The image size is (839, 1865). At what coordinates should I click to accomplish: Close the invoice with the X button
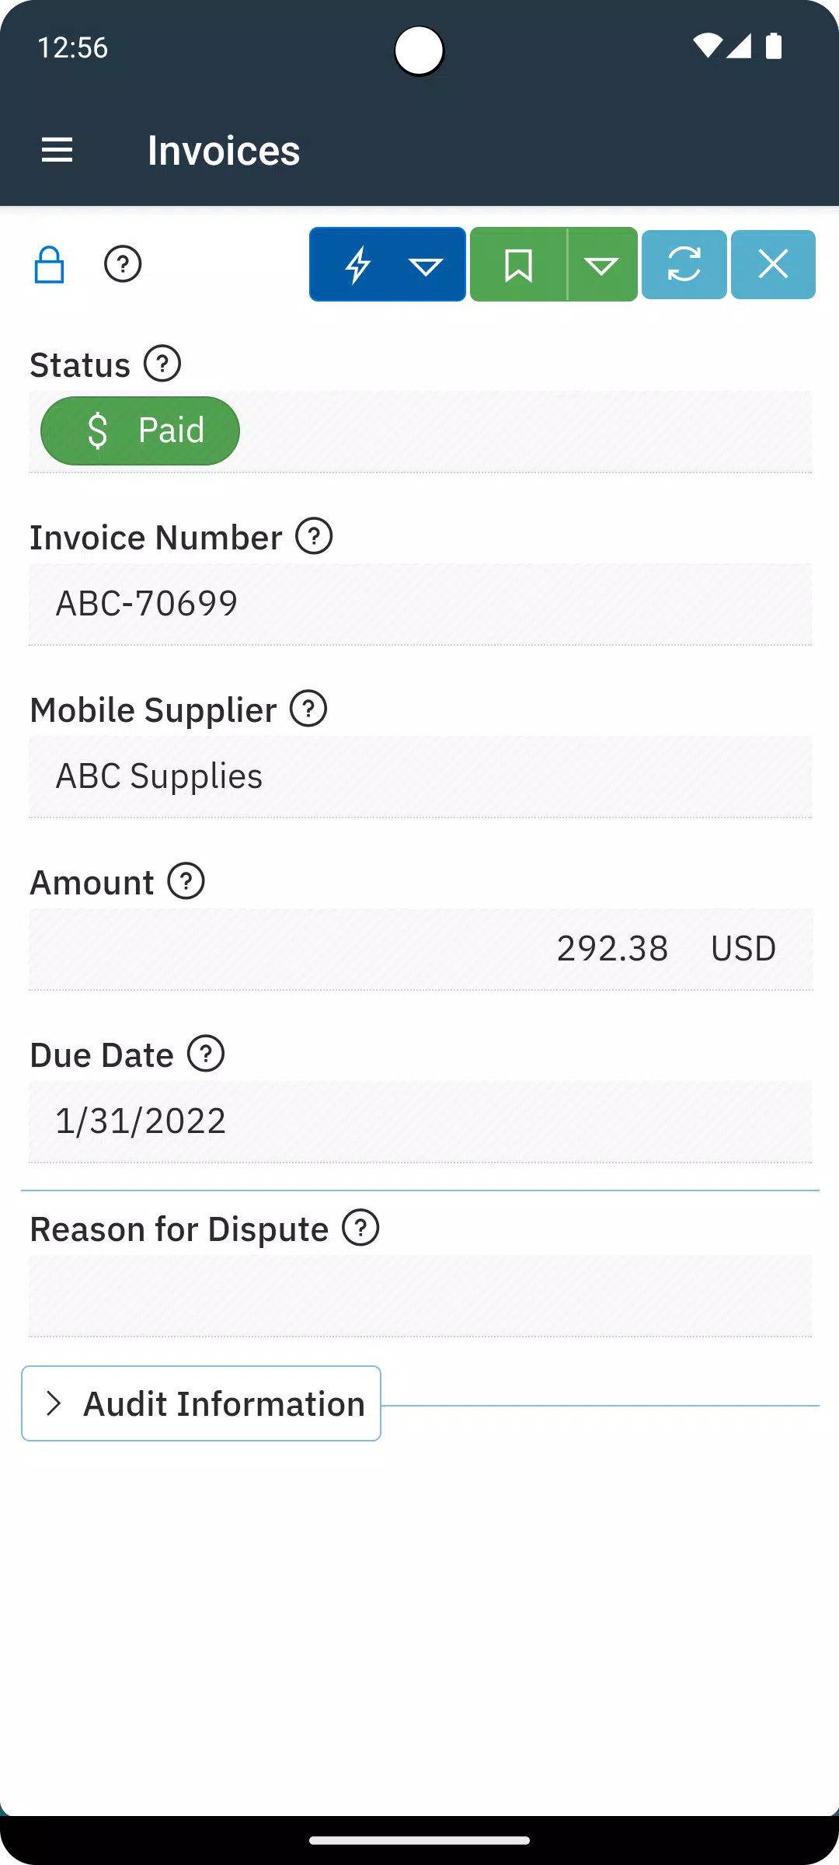tap(773, 264)
